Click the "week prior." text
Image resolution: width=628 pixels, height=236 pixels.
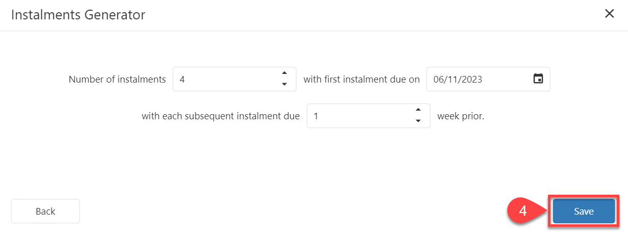point(461,116)
